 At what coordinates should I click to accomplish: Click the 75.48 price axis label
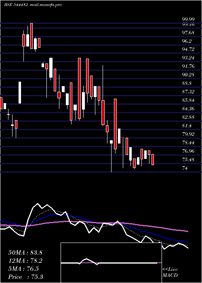point(188,160)
